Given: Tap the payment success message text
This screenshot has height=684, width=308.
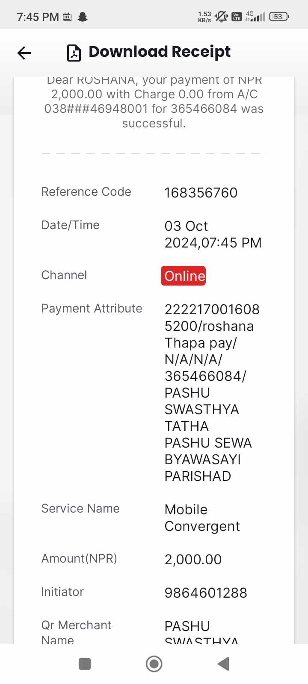Looking at the screenshot, I should pyautogui.click(x=154, y=102).
